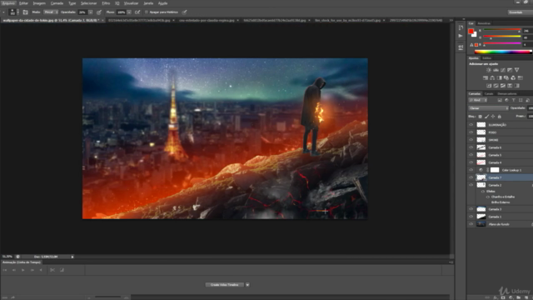This screenshot has width=533, height=300.
Task: Hide the SMOKE layer
Action: (x=471, y=140)
